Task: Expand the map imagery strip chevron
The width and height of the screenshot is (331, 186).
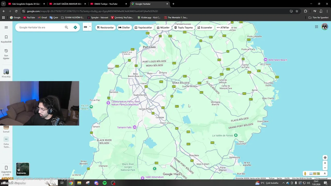Action: click(x=325, y=174)
